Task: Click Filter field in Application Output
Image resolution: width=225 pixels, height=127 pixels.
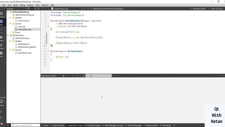Action: coord(98,75)
